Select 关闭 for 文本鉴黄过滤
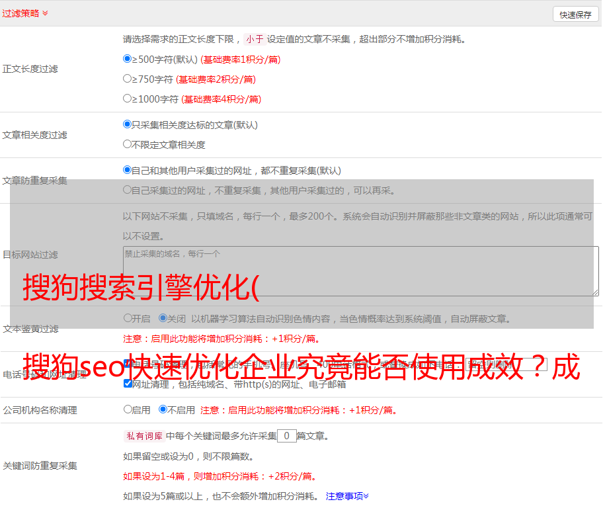The height and width of the screenshot is (508, 603). (163, 318)
